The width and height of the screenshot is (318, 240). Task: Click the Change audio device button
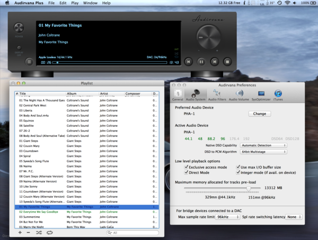(260, 114)
